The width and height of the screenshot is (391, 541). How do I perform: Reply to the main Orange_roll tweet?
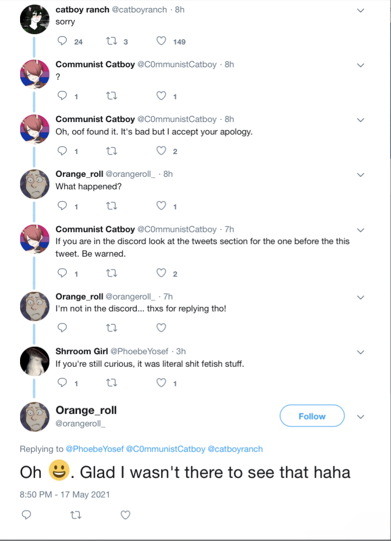click(26, 515)
